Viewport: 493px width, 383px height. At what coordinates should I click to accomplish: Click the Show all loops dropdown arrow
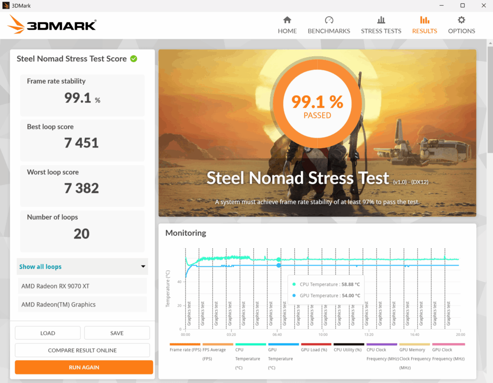[143, 267]
